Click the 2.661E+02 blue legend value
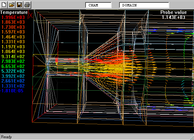 click(x=13, y=81)
